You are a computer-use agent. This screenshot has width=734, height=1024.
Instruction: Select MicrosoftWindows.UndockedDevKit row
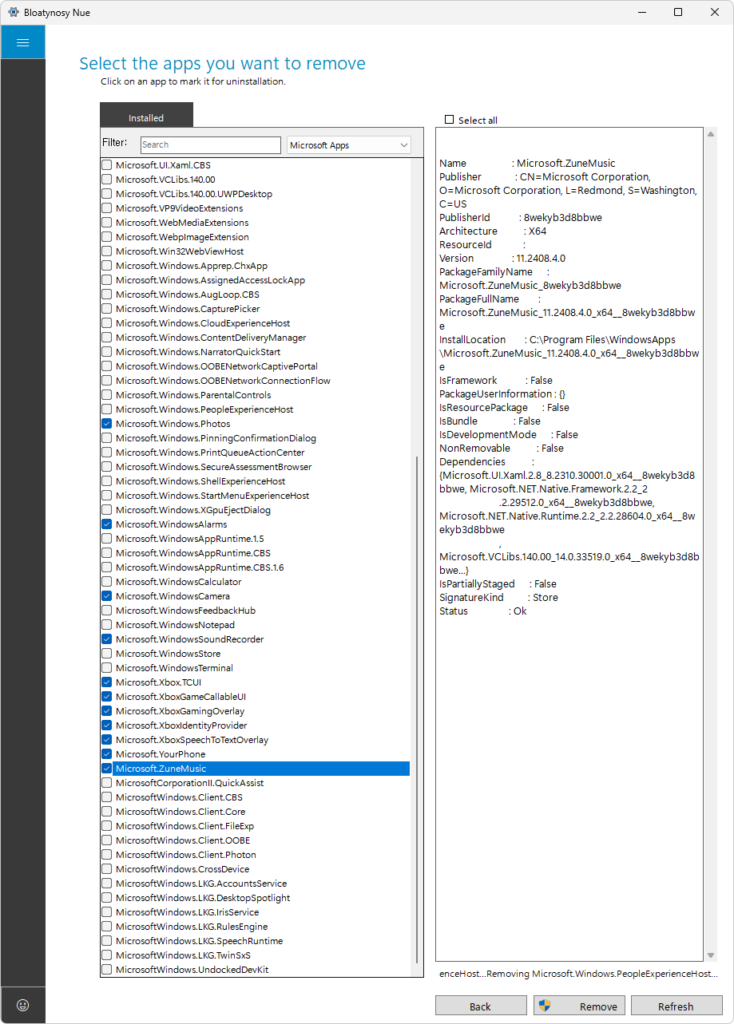click(x=255, y=970)
